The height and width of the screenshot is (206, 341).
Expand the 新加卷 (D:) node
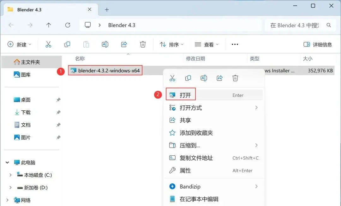click(10, 187)
